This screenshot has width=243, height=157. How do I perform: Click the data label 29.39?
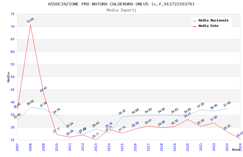[135, 124]
